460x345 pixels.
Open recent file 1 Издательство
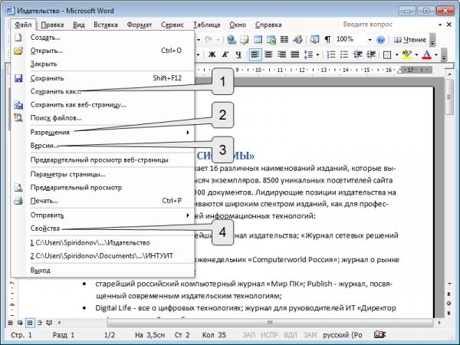[x=103, y=243]
